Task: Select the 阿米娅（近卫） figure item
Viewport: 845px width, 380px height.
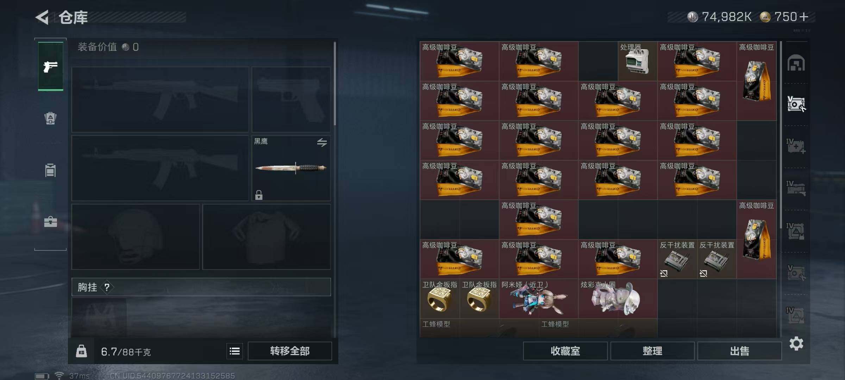Action: (x=538, y=299)
